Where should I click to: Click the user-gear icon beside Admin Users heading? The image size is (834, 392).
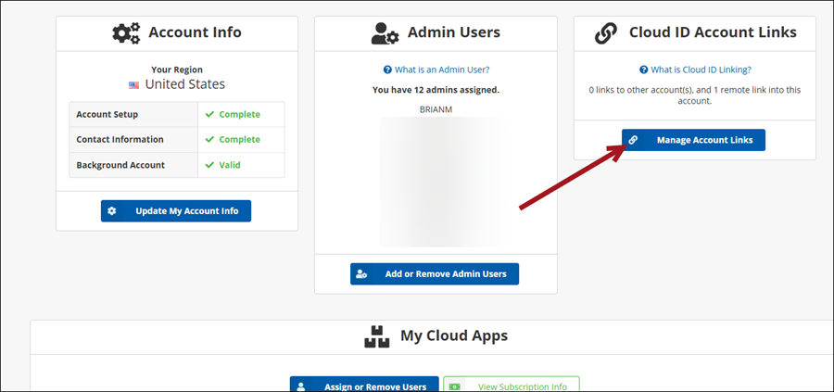pos(385,32)
